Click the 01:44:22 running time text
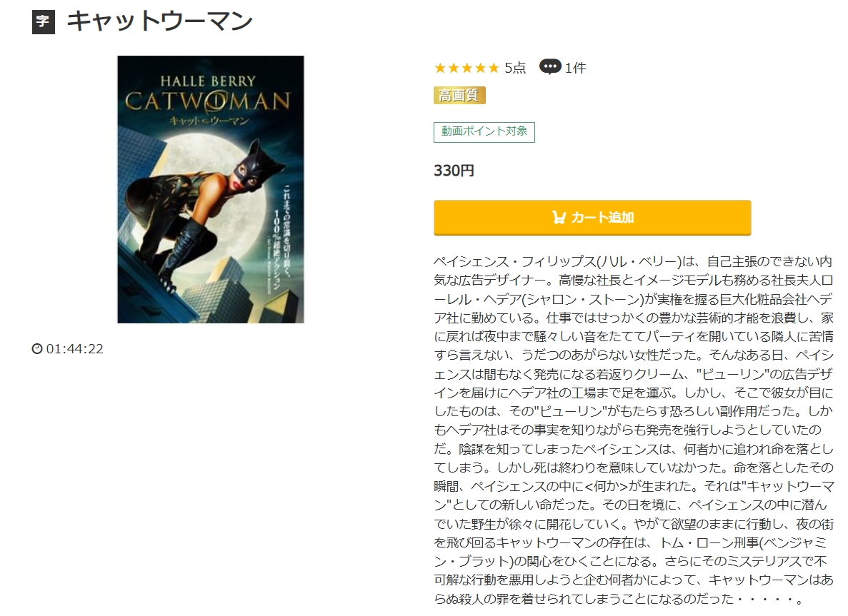This screenshot has width=848, height=616. tap(74, 348)
